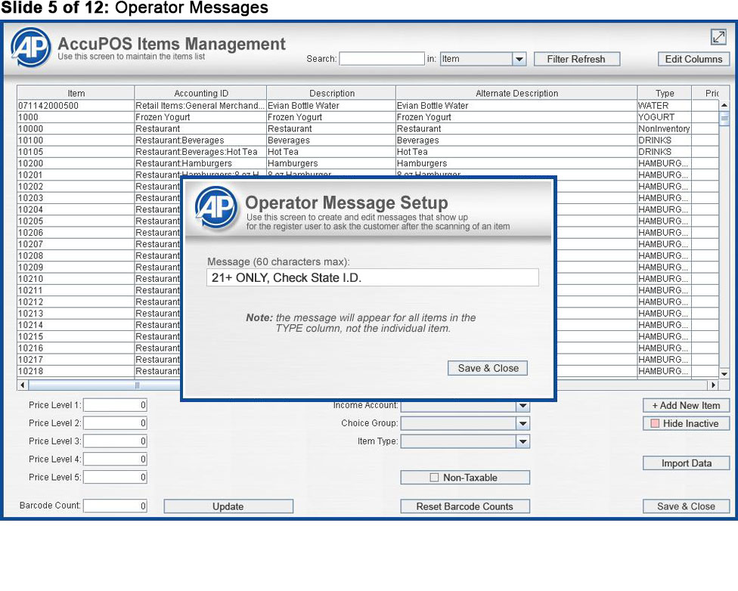Viewport: 738px width, 591px height.
Task: Save & Close the Items Management window
Action: 687,506
